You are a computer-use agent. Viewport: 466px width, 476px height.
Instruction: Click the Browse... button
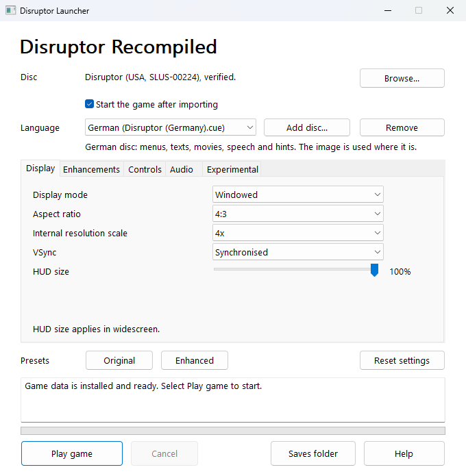402,78
